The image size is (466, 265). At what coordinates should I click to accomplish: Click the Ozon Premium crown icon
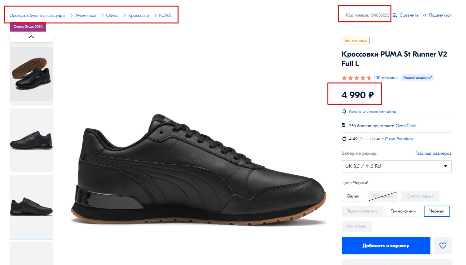[344, 139]
